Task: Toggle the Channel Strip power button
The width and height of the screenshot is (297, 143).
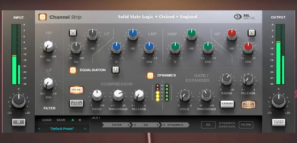Action: pyautogui.click(x=43, y=17)
